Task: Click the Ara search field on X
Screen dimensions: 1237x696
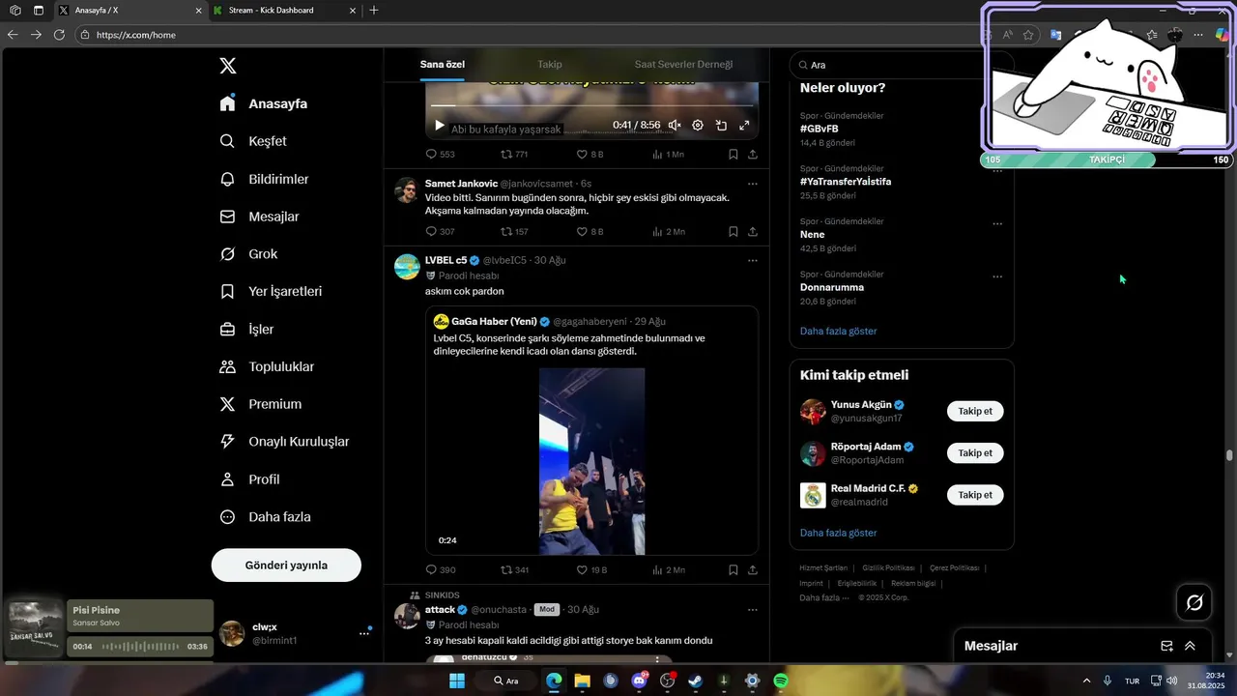Action: [901, 65]
